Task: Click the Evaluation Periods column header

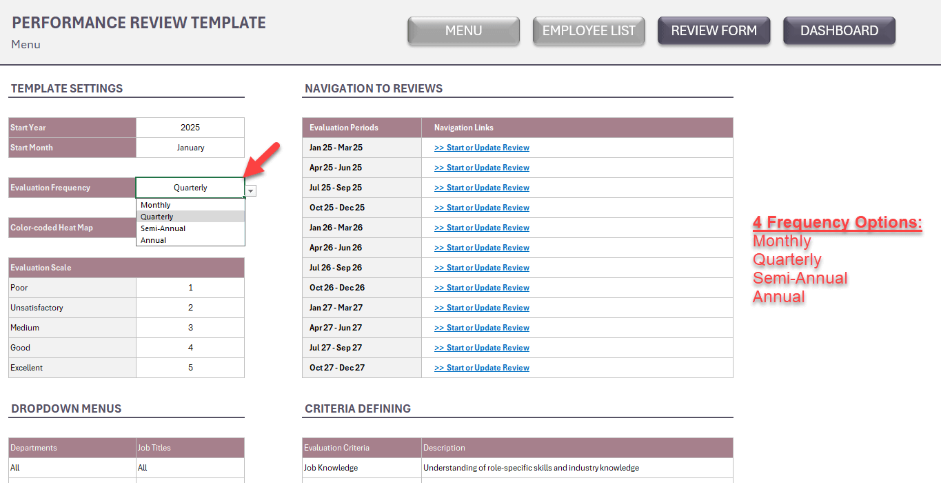Action: coord(362,128)
